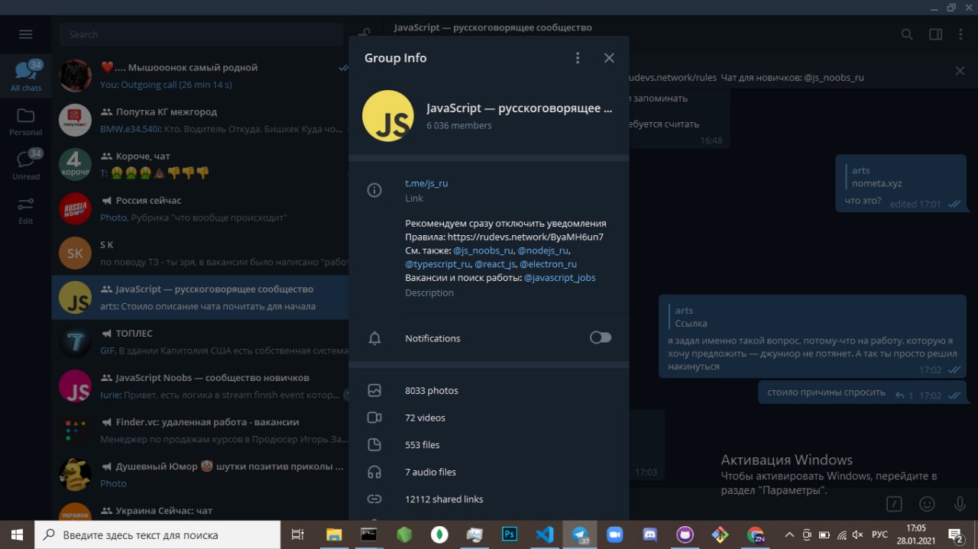Viewport: 978px width, 549px height.
Task: Open the @typescript_ru mention
Action: click(438, 264)
